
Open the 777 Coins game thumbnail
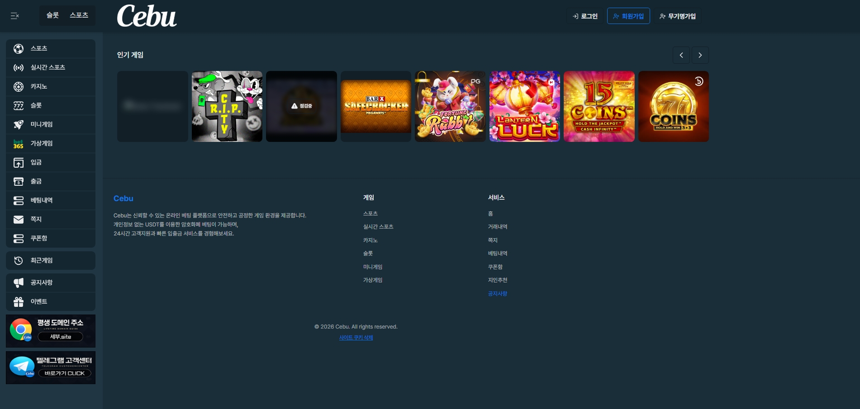[x=674, y=106]
